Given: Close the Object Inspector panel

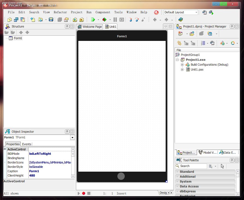Looking at the screenshot, I should tap(72, 132).
